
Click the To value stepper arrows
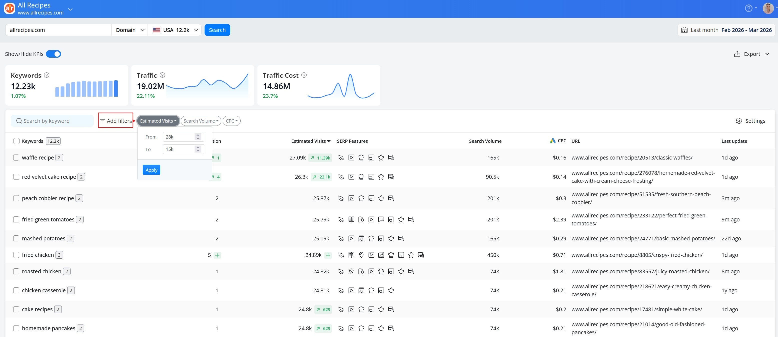[198, 149]
